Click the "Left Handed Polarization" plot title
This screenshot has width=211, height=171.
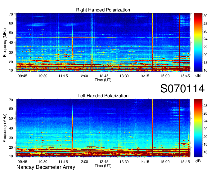[103, 96]
